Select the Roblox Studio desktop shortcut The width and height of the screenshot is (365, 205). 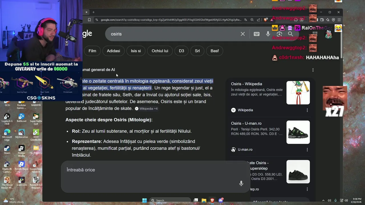click(x=21, y=151)
